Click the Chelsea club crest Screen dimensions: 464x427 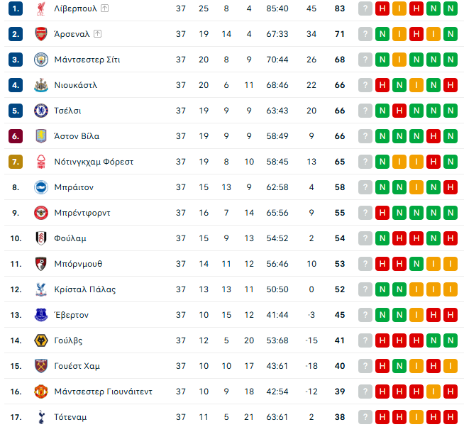41,111
